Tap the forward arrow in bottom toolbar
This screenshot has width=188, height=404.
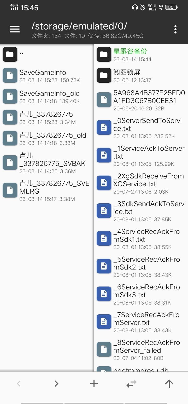click(56, 384)
